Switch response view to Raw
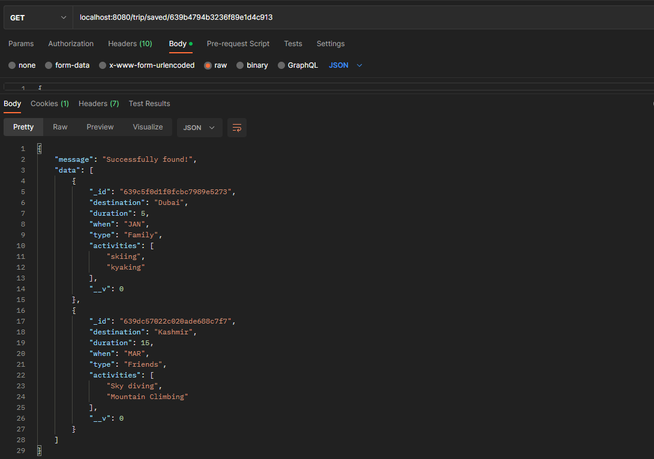The height and width of the screenshot is (459, 654). 60,127
